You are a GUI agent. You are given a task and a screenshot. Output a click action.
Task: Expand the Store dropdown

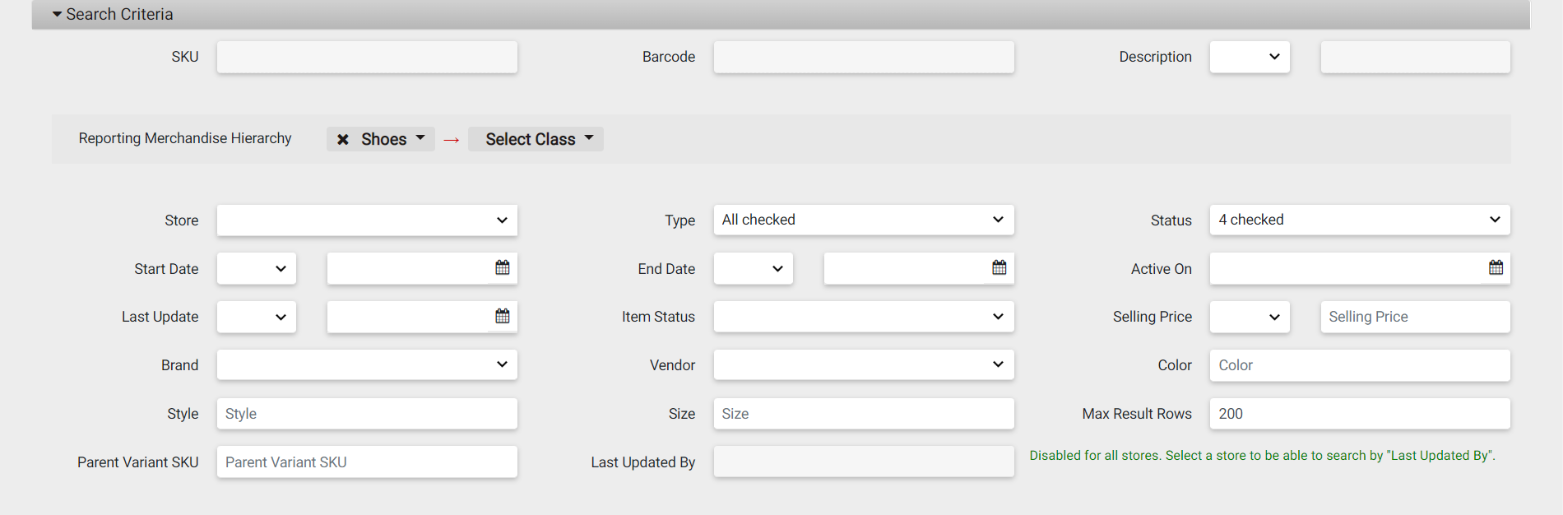367,220
